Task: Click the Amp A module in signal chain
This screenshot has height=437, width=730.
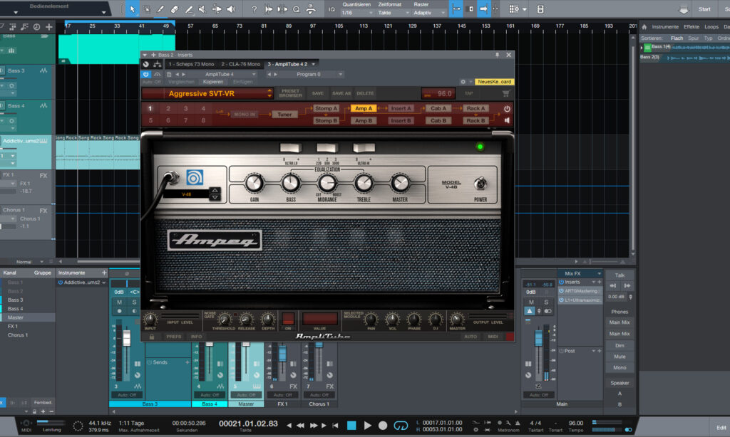Action: tap(363, 108)
